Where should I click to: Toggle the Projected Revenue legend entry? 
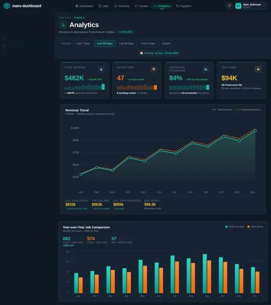248,110
